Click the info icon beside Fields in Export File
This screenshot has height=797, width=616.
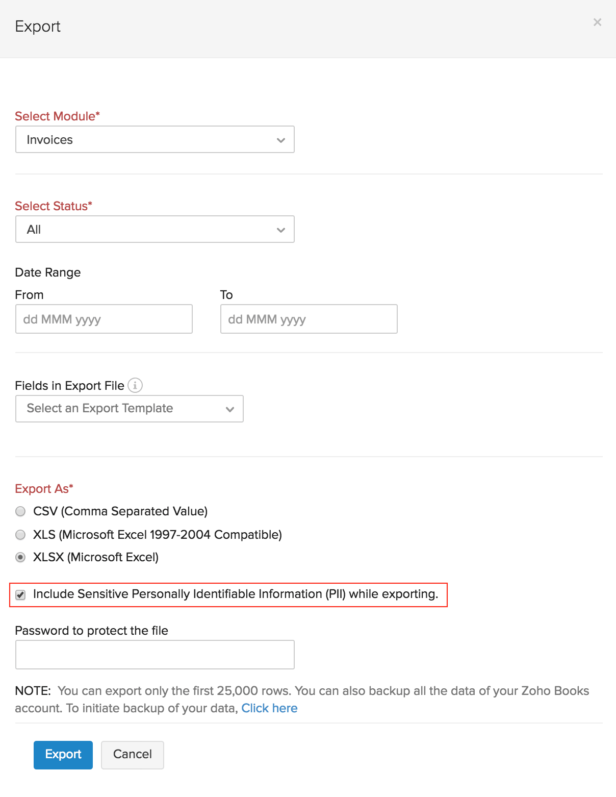pyautogui.click(x=135, y=386)
